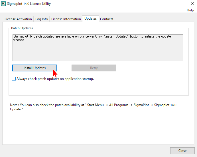
Task: Click the 'Always check patch updates' label text
Action: (x=55, y=79)
